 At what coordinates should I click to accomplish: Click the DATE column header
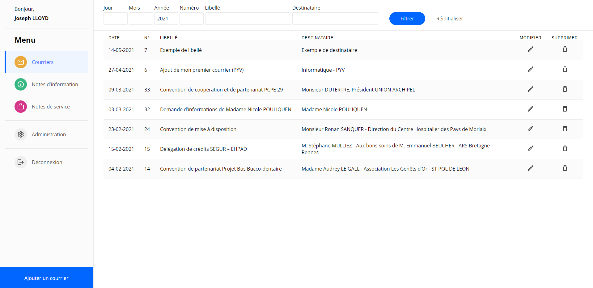(x=114, y=37)
